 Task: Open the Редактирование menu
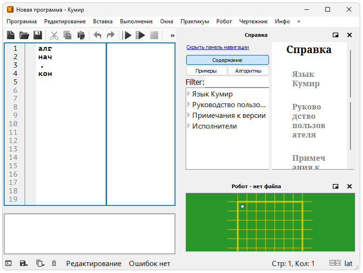[x=65, y=21]
